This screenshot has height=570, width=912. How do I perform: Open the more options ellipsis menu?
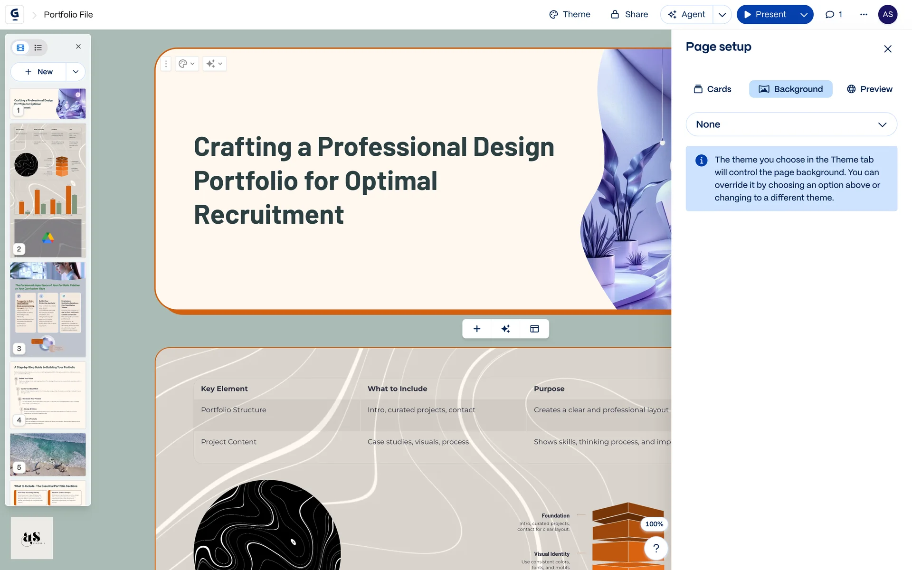click(864, 14)
